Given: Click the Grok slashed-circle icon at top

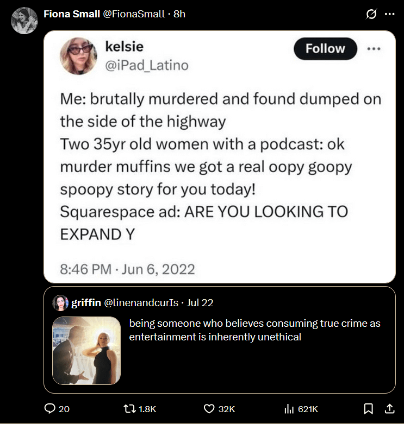Looking at the screenshot, I should 371,14.
